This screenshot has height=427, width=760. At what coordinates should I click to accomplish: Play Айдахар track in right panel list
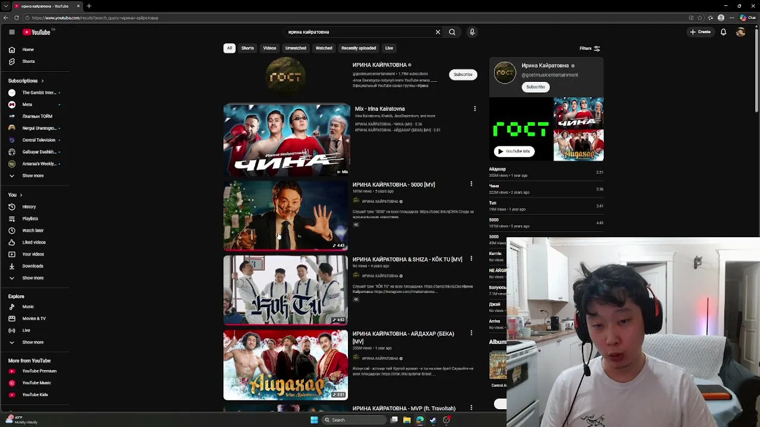tap(546, 172)
